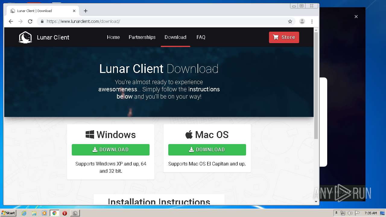Image resolution: width=386 pixels, height=217 pixels.
Task: Click the Windows logo icon
Action: point(90,135)
